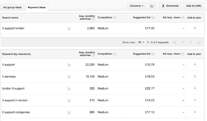The height and width of the screenshot is (121, 207).
Task: Open the Columns dropdown
Action: point(136,6)
